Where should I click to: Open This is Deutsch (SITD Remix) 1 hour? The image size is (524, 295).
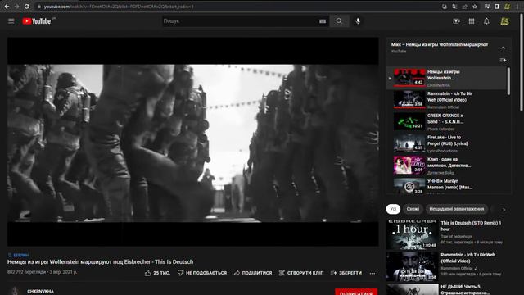(x=448, y=234)
